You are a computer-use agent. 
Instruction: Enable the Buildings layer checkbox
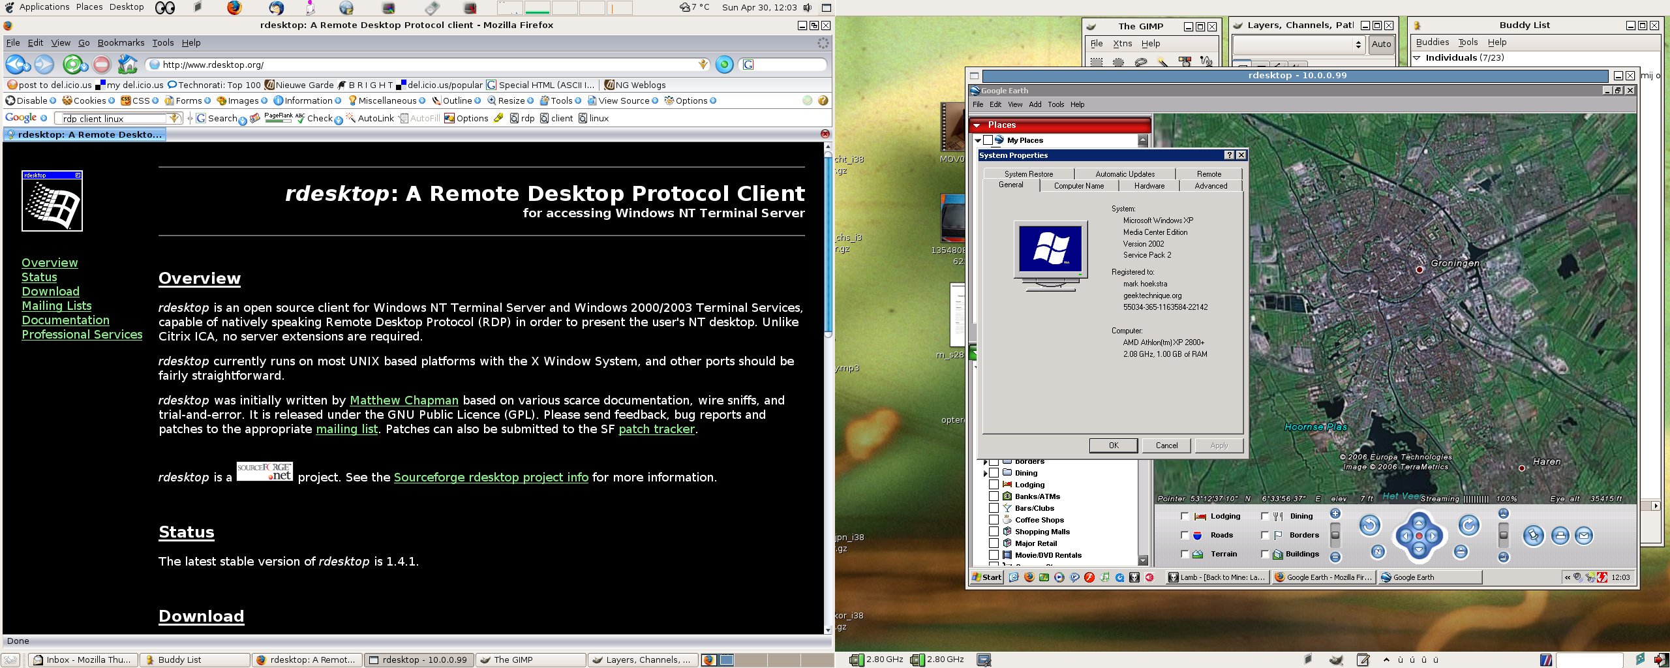(x=1265, y=554)
